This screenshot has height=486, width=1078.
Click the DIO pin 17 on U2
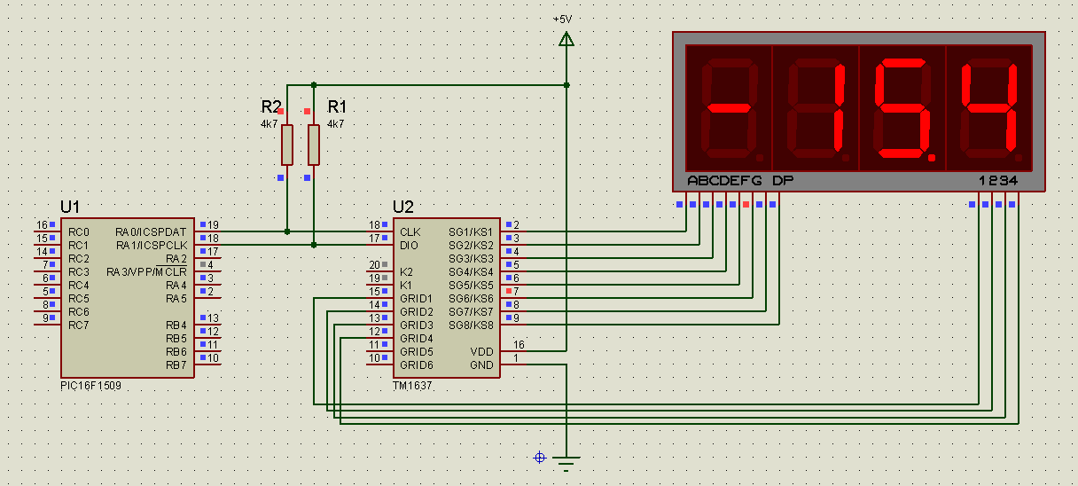(379, 246)
